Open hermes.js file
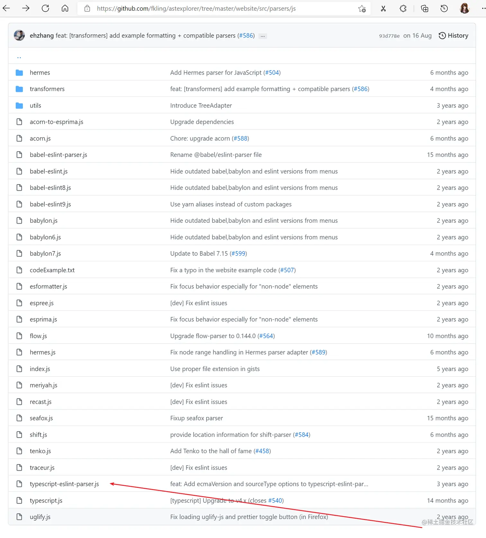This screenshot has height=538, width=486. (x=43, y=353)
